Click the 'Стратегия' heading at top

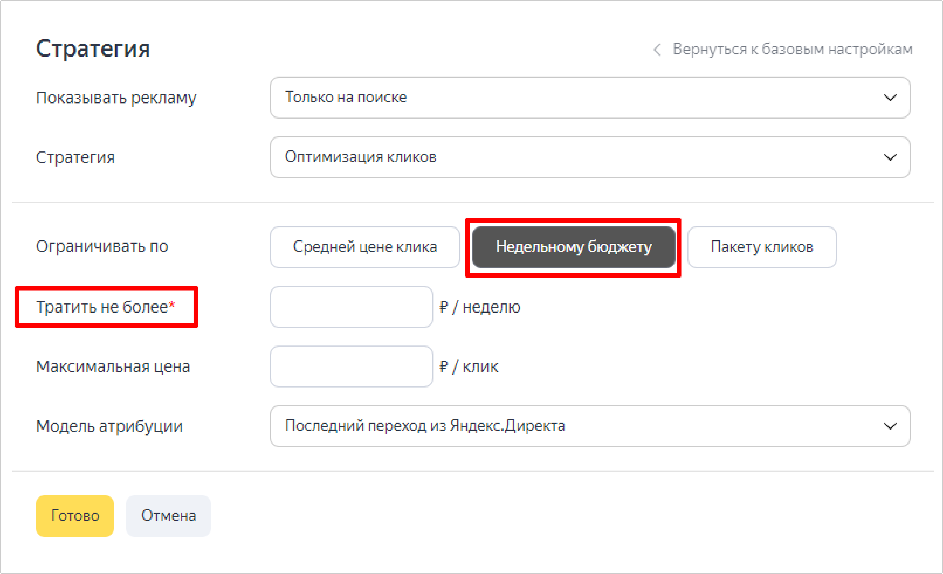(x=93, y=49)
